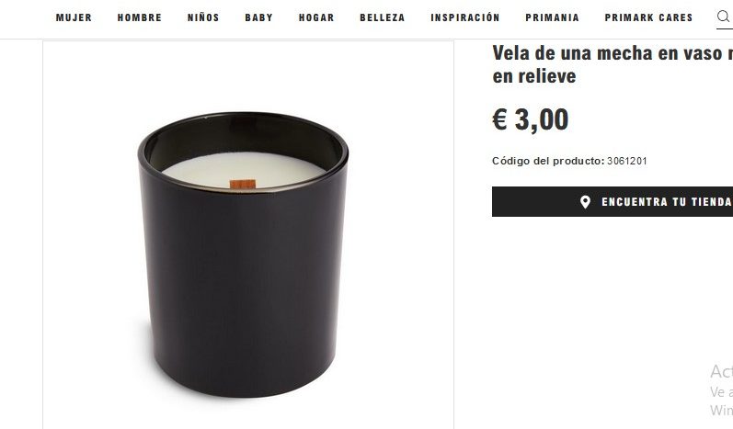Open the INSPIRACIÓN menu item

[465, 17]
